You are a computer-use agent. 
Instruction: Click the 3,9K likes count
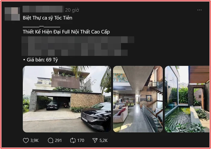[34, 141]
